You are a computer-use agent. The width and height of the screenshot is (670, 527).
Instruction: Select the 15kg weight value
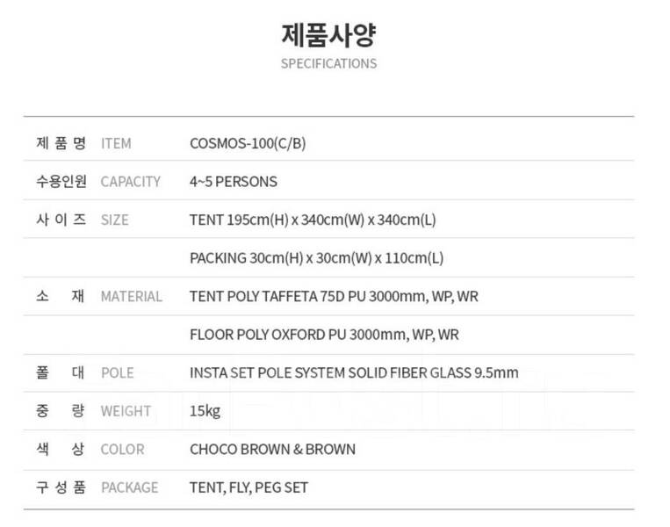(205, 411)
